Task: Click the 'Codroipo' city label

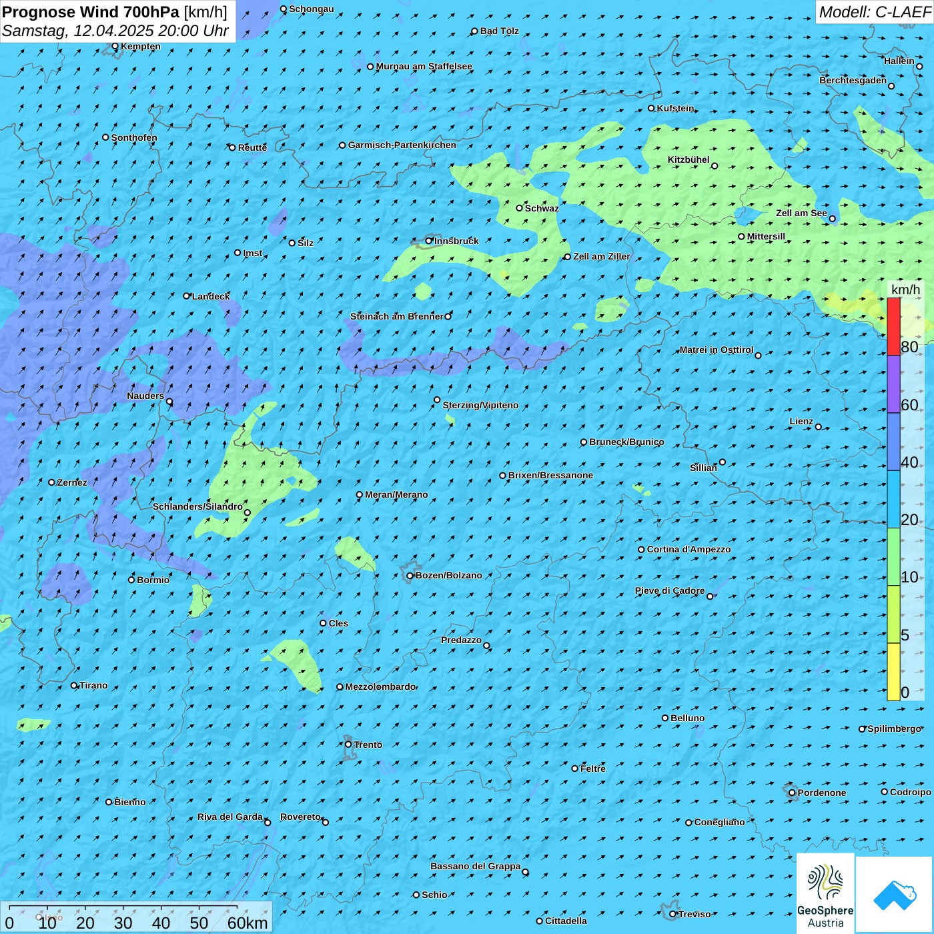Action: click(x=911, y=792)
